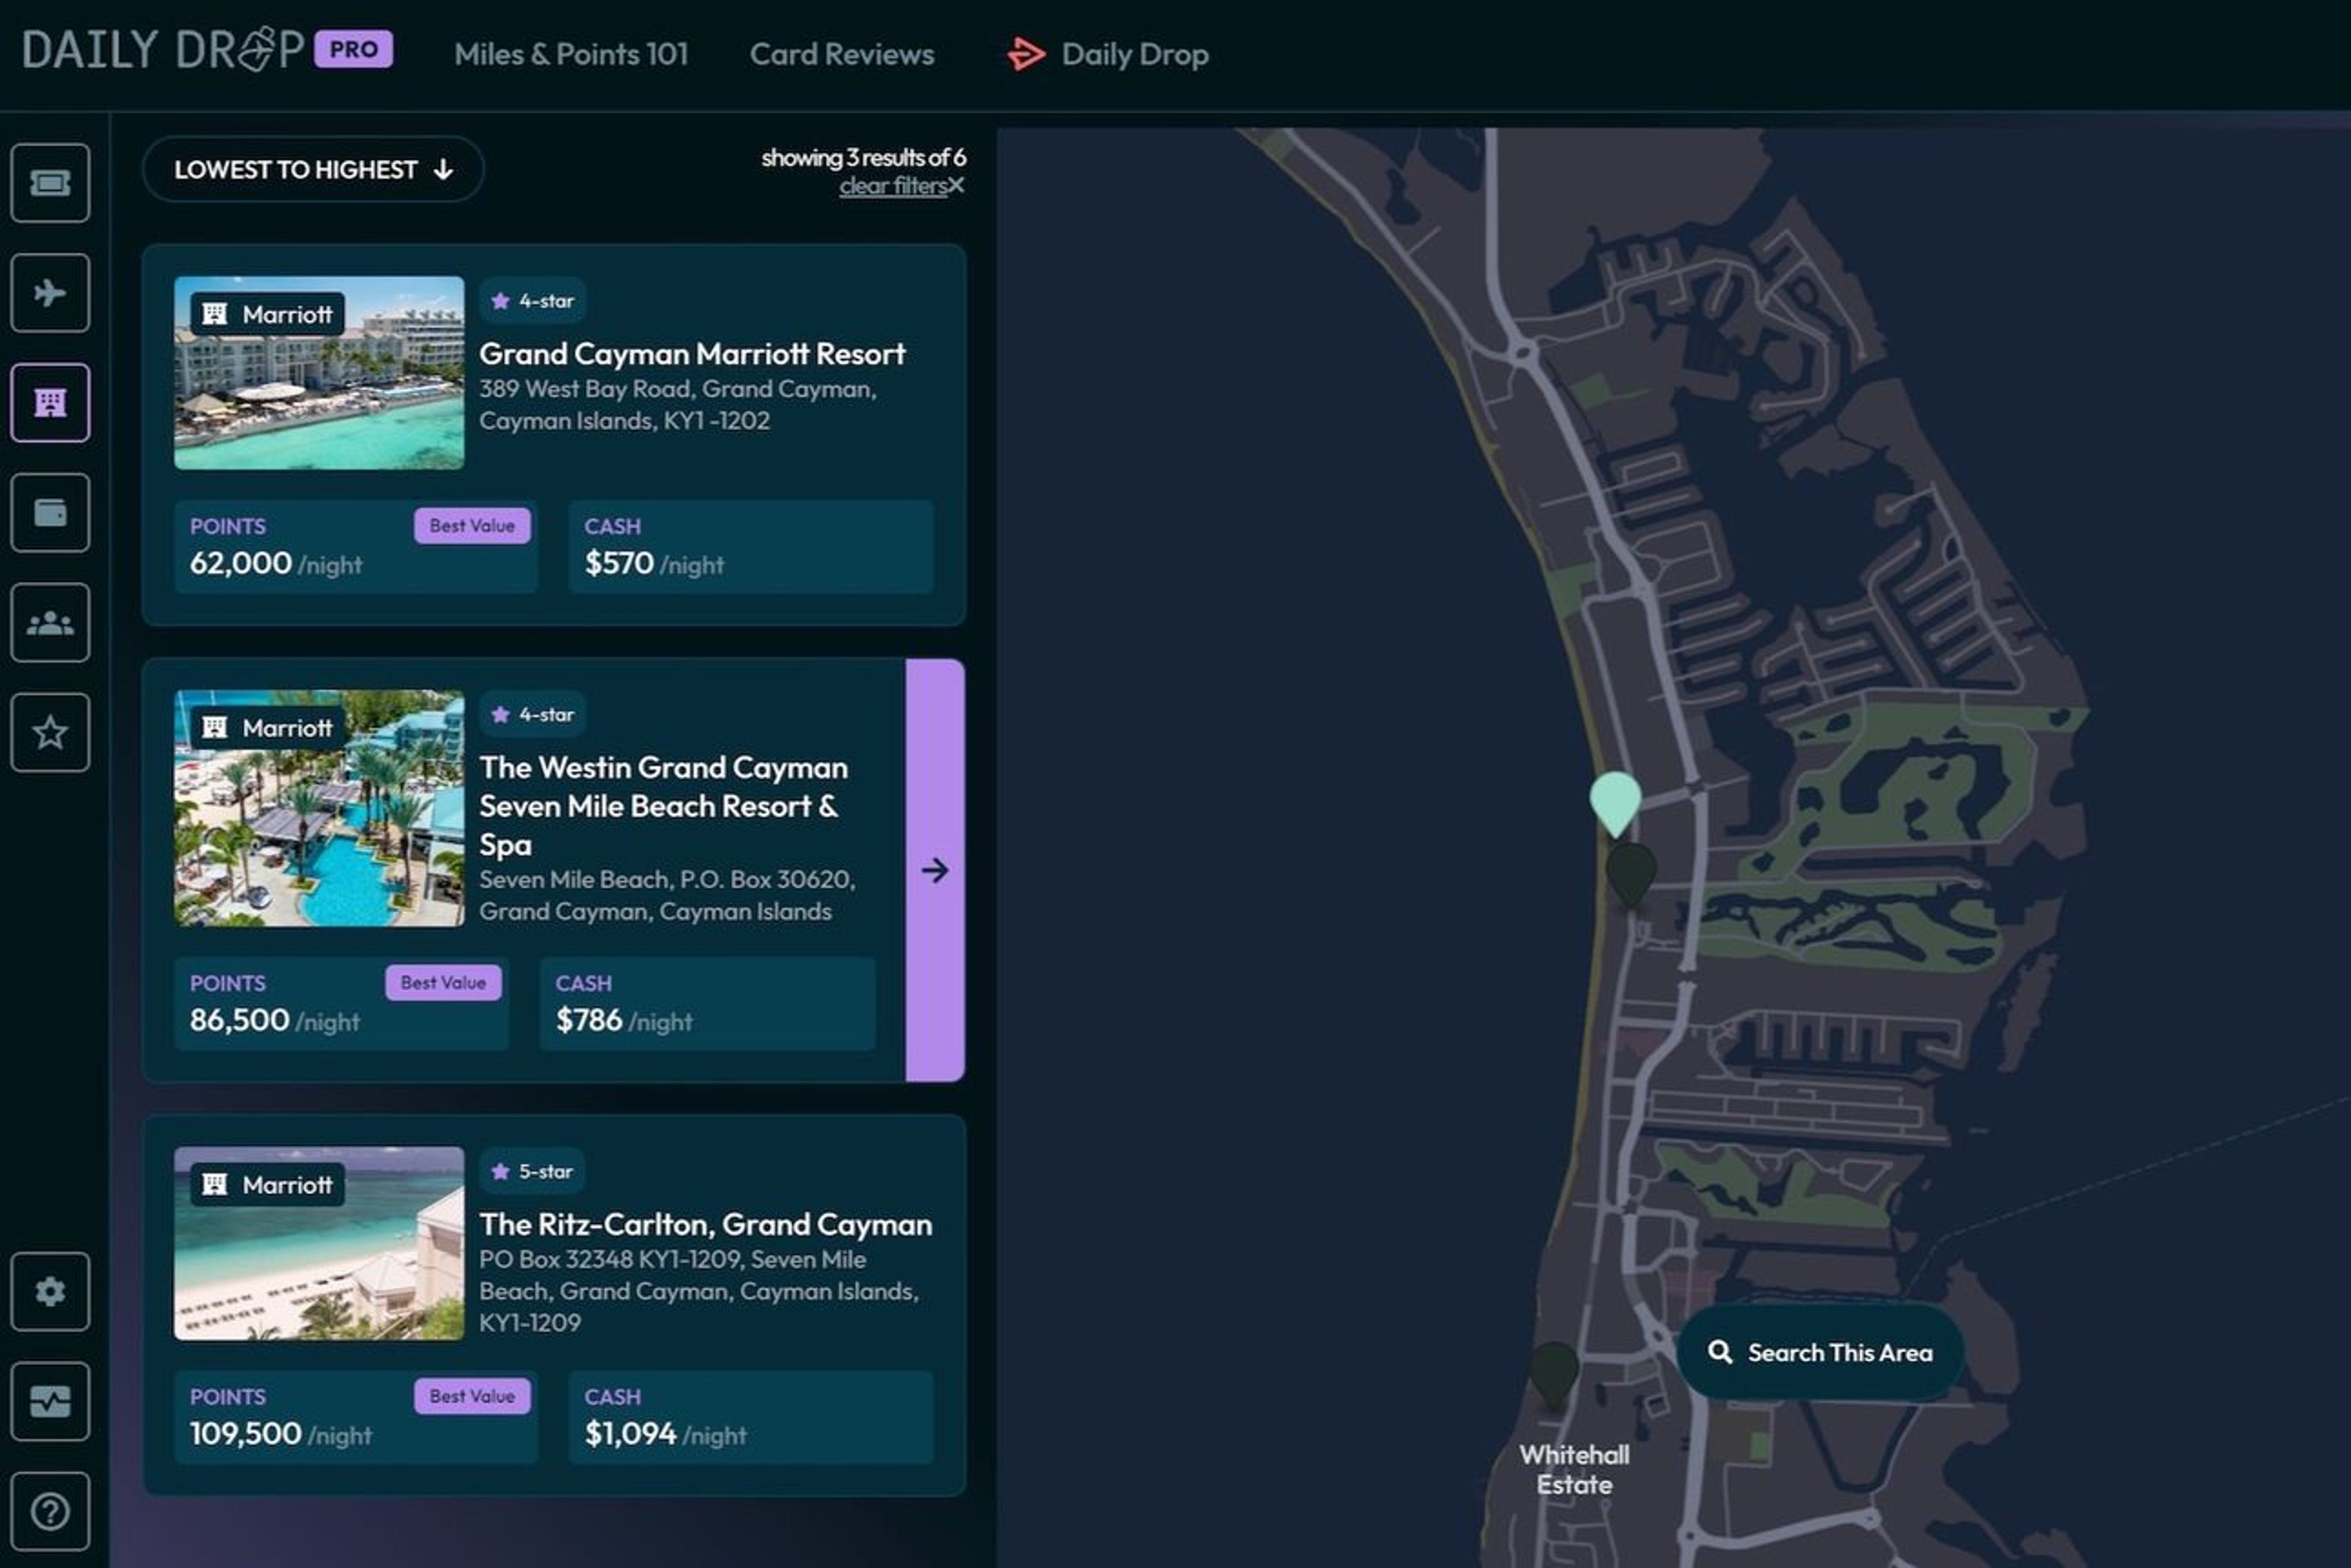This screenshot has height=1568, width=2351.
Task: Click the Best Value tag on Ritz-Carlton
Action: click(472, 1396)
